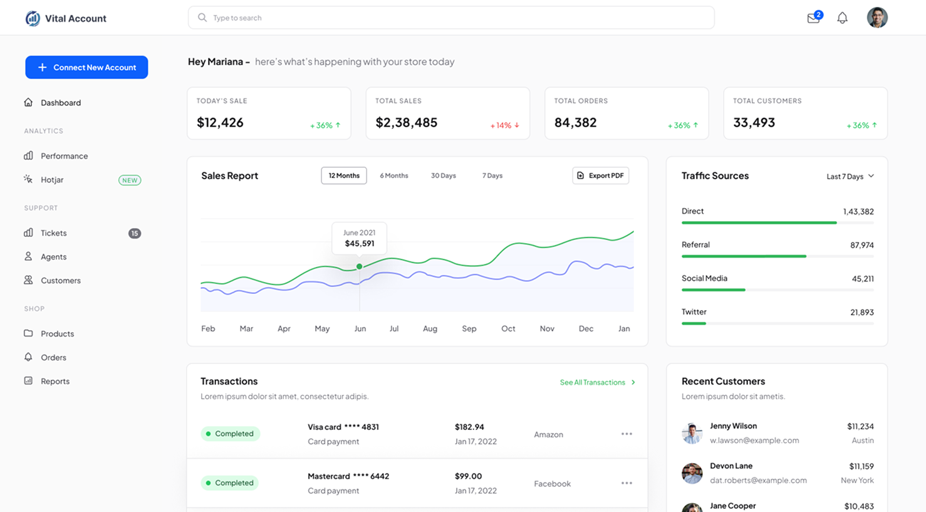Screen dimensions: 926x512
Task: Click the notifications bell icon
Action: [842, 18]
